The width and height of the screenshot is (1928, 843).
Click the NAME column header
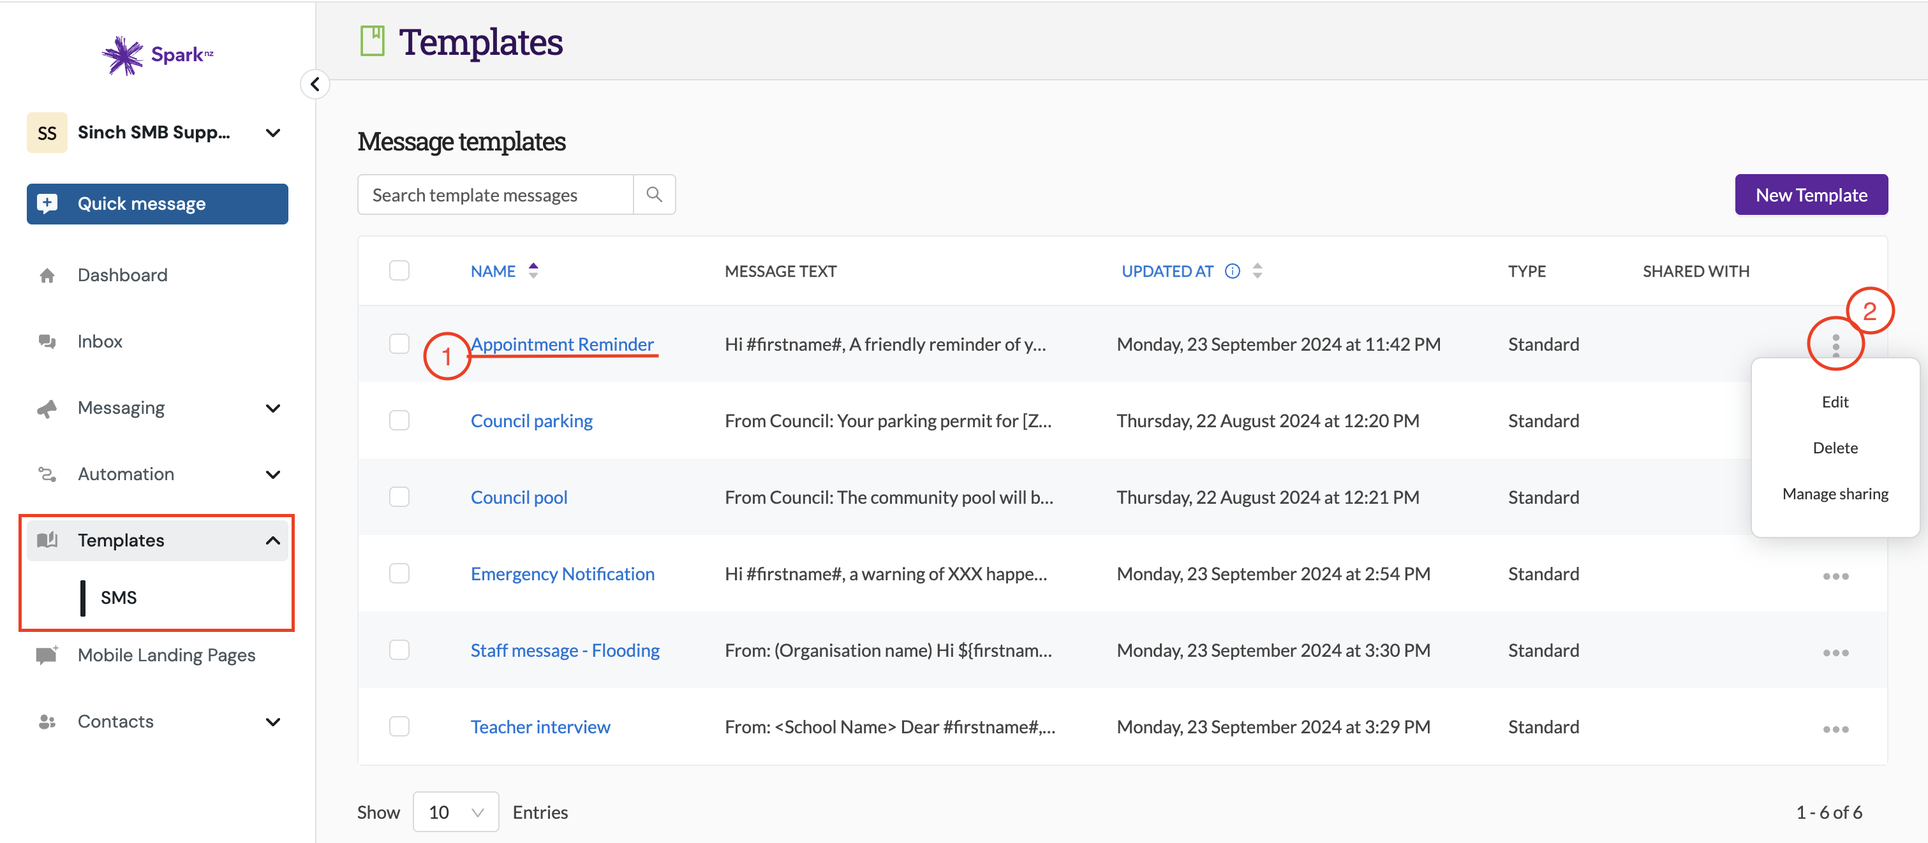pyautogui.click(x=493, y=271)
